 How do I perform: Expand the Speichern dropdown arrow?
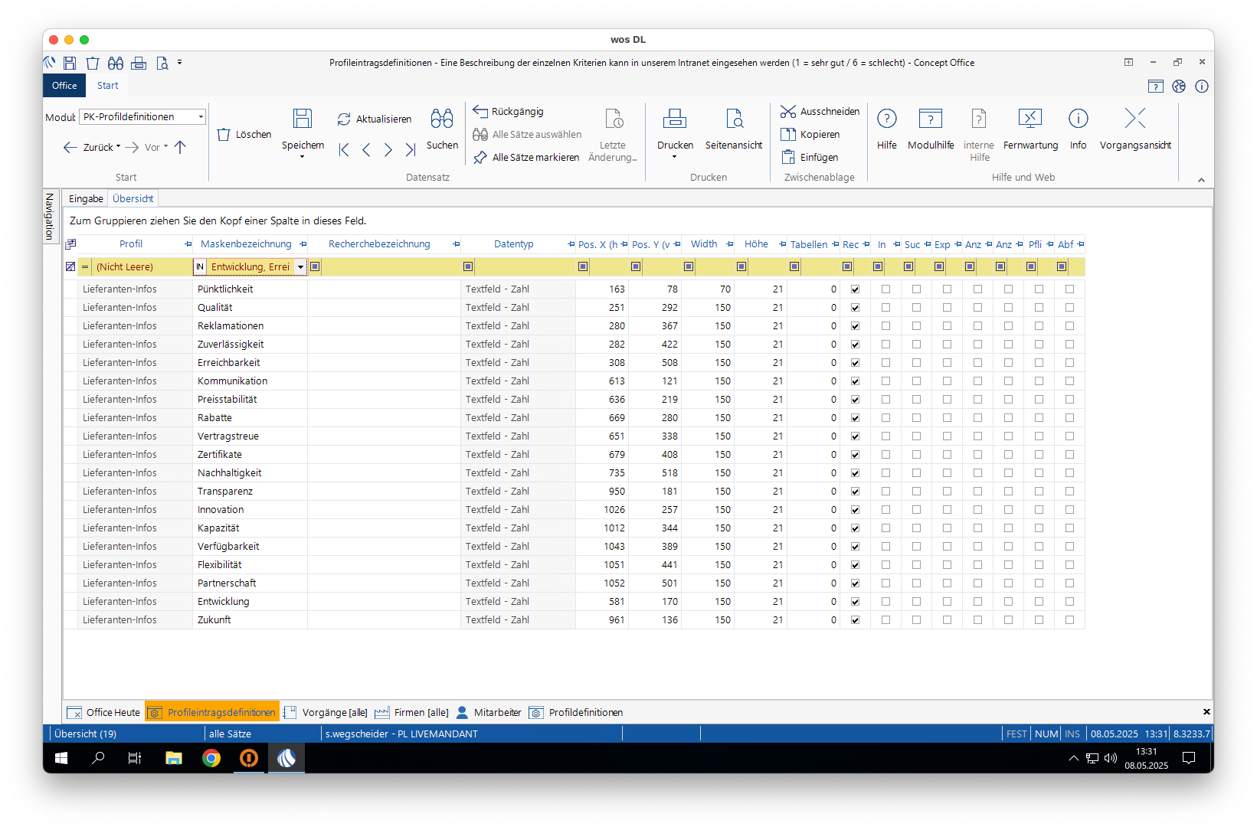pos(303,157)
